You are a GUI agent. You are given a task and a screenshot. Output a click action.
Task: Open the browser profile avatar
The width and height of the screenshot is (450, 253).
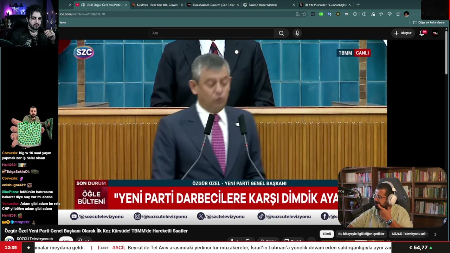(x=406, y=14)
